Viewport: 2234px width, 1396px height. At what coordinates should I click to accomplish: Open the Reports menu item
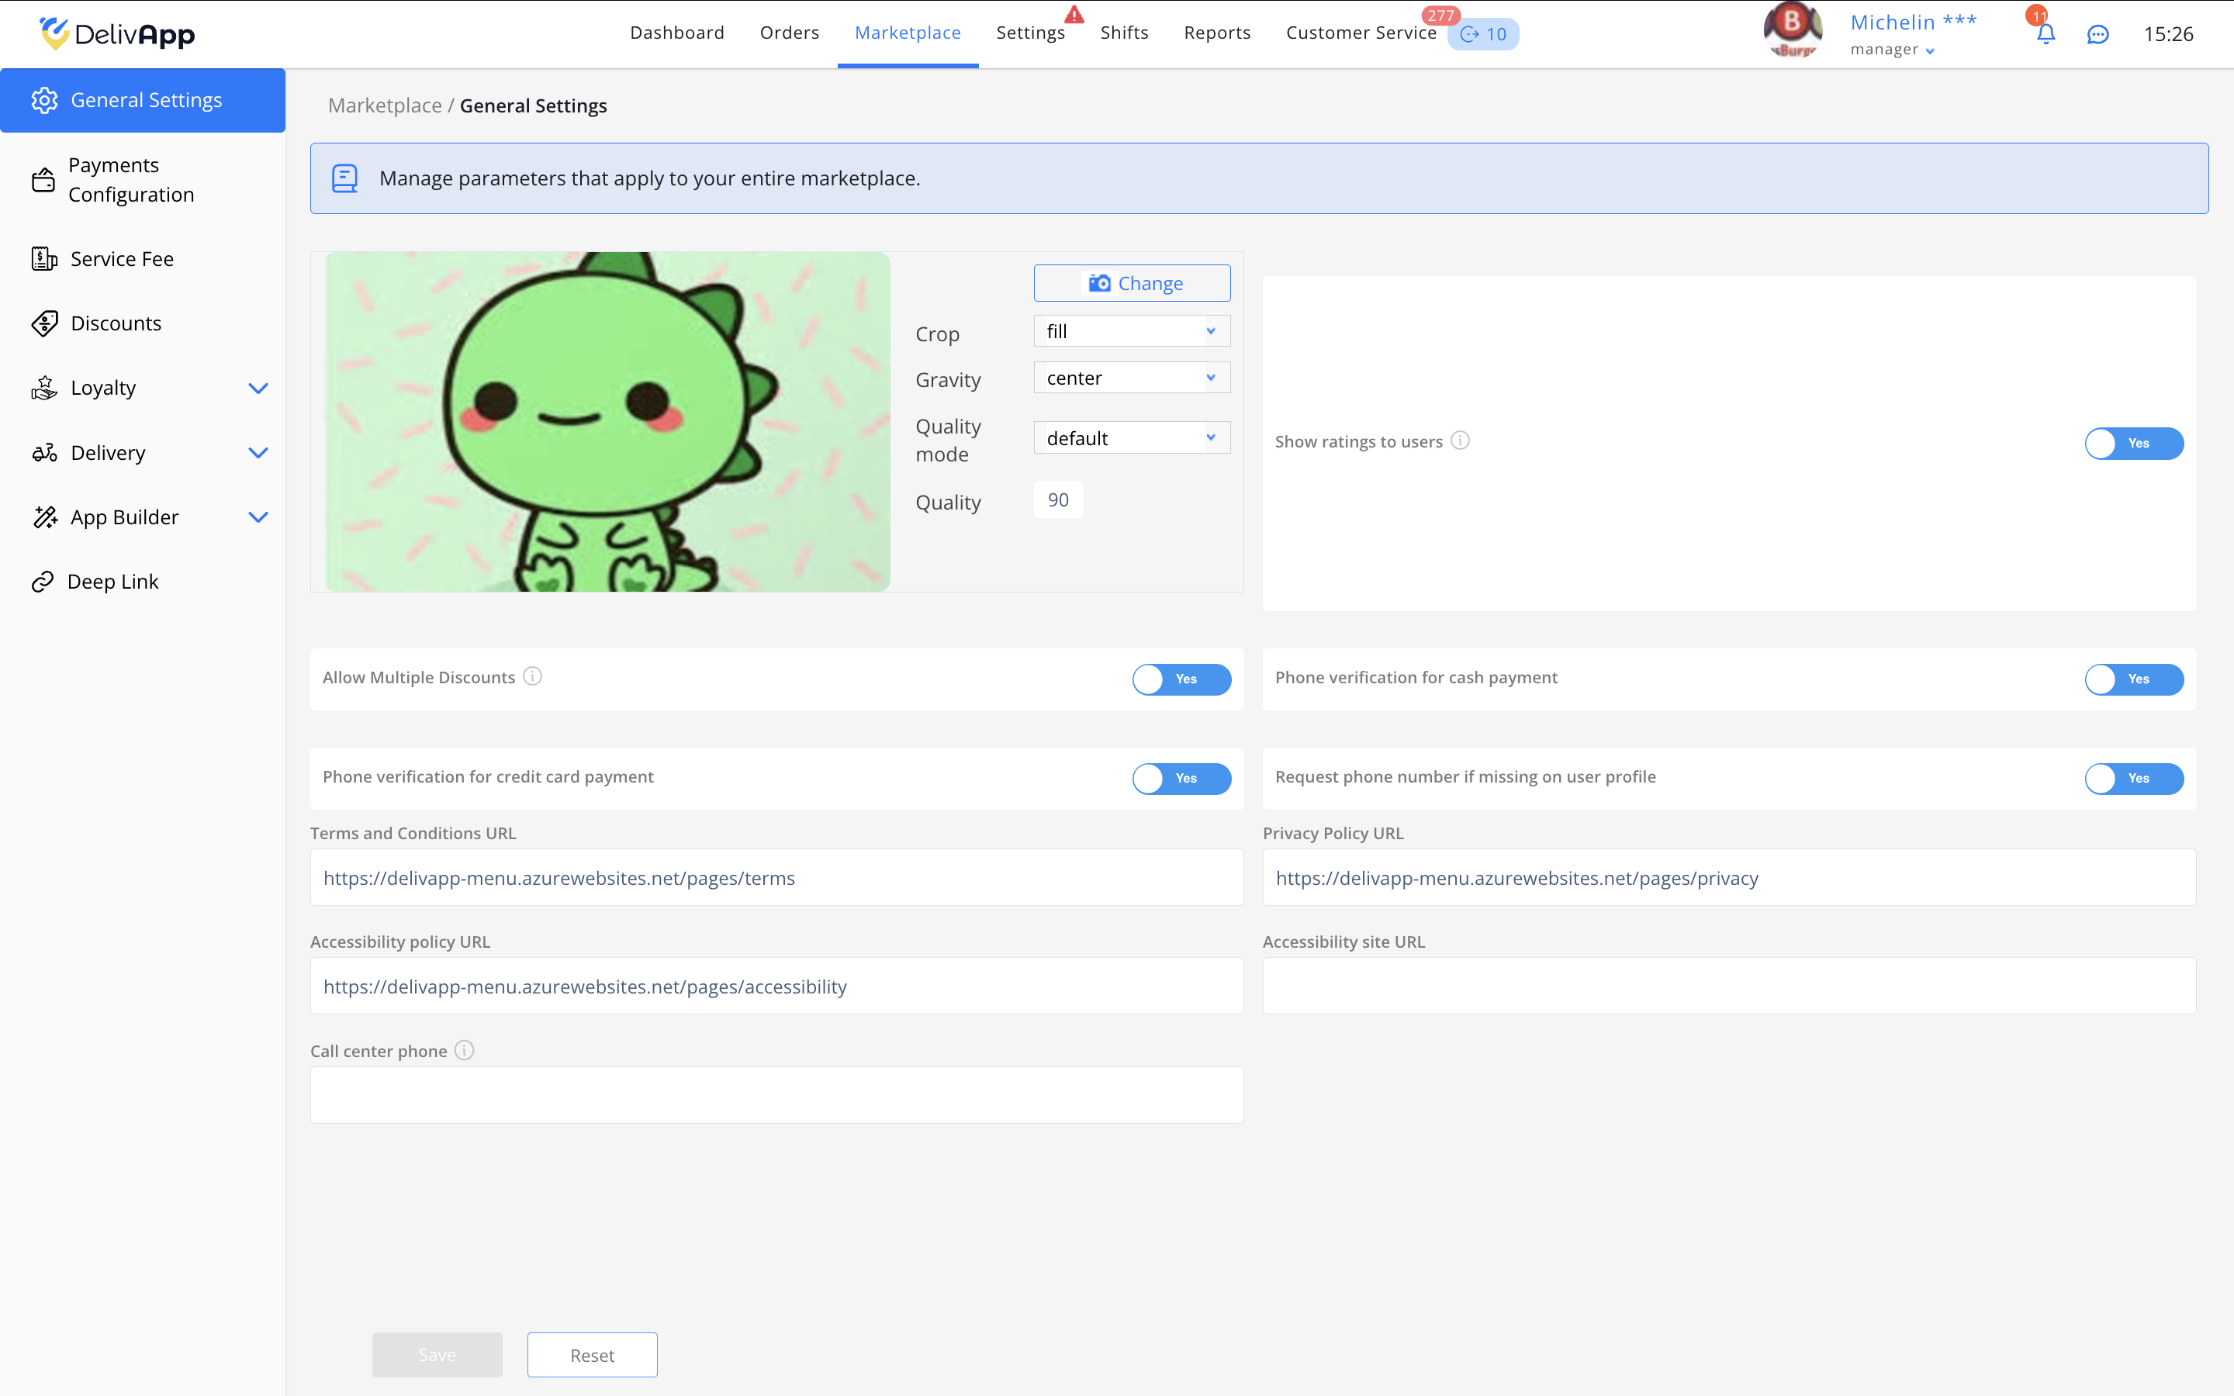pos(1217,33)
